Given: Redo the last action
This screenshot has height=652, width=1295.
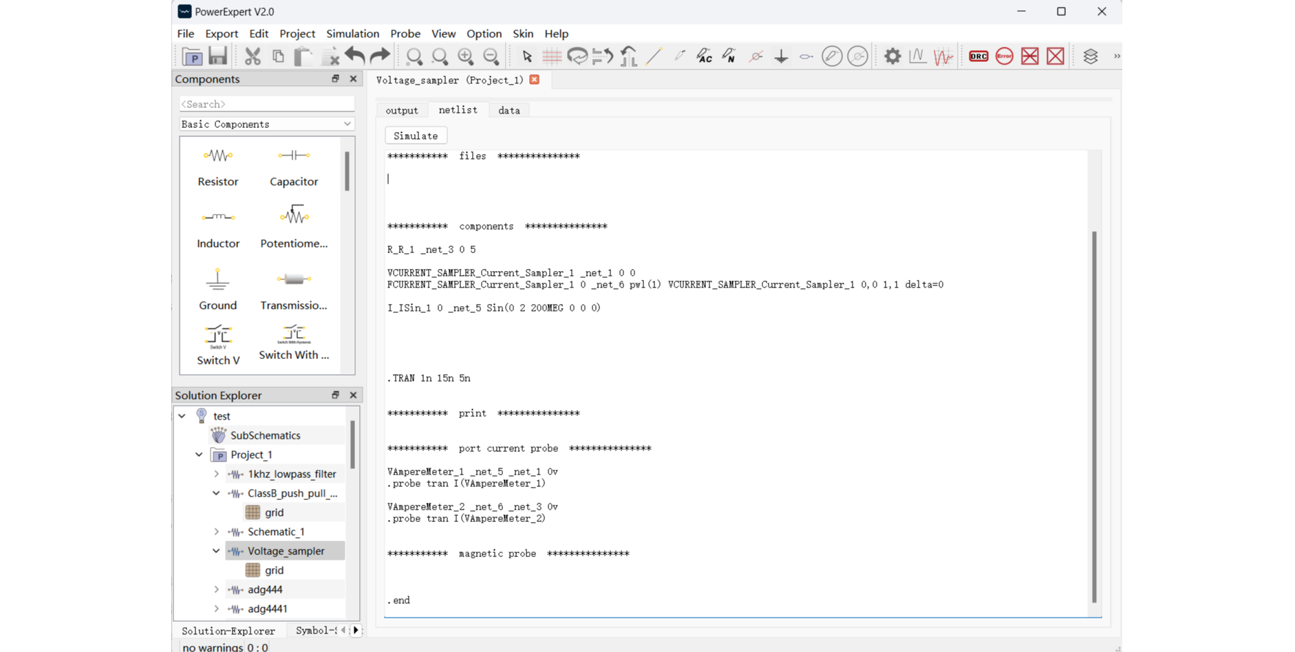Looking at the screenshot, I should point(380,56).
